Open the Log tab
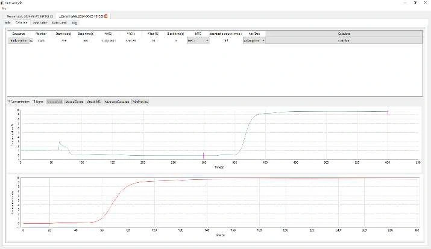 pyautogui.click(x=75, y=22)
